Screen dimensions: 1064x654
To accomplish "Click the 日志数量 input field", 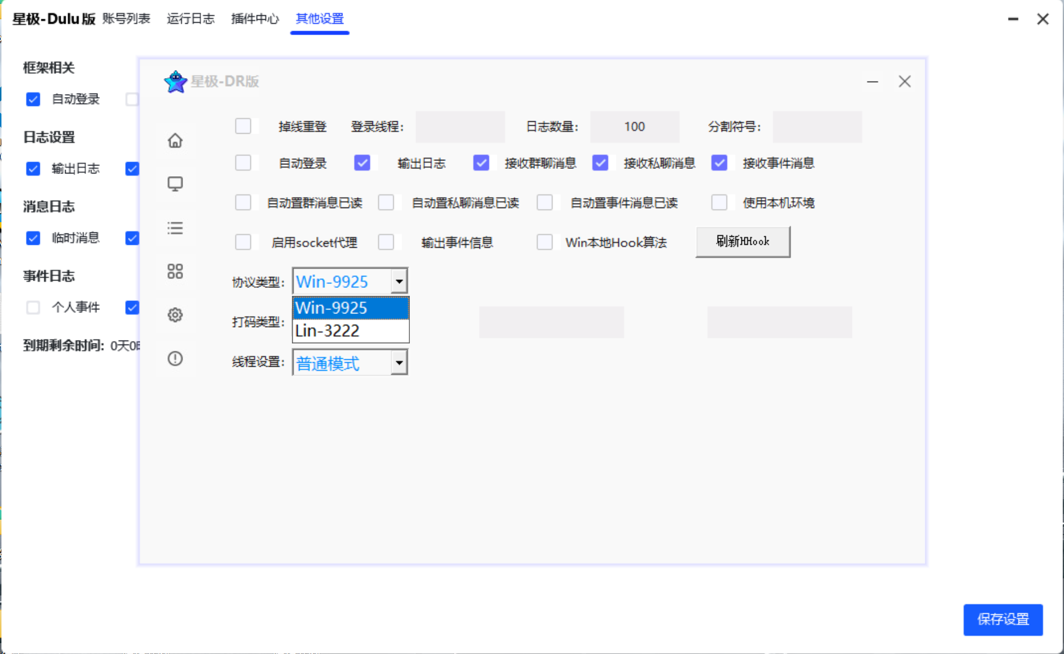I will [634, 126].
